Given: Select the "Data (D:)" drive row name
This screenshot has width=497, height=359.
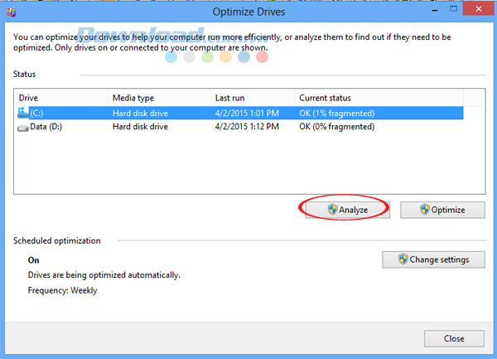Looking at the screenshot, I should tap(46, 127).
